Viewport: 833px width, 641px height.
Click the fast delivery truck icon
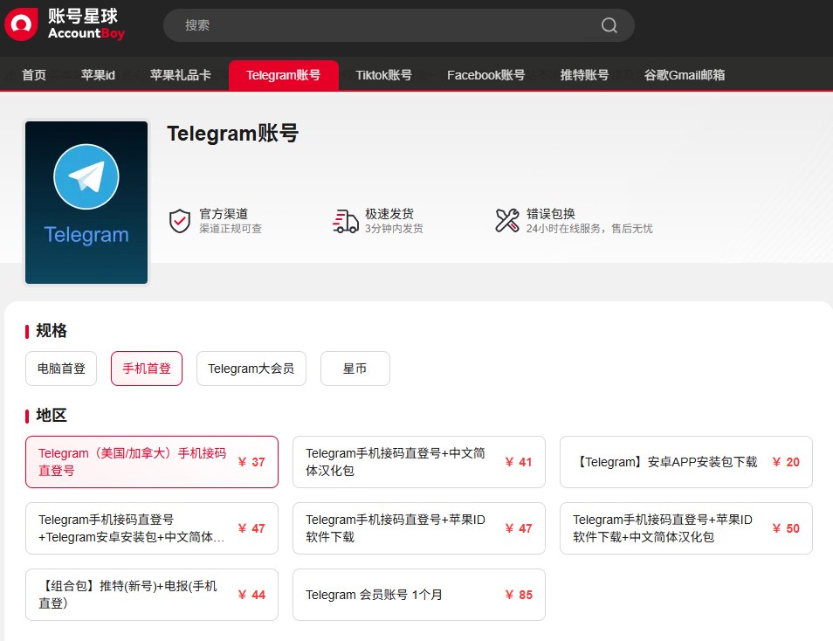tap(345, 221)
